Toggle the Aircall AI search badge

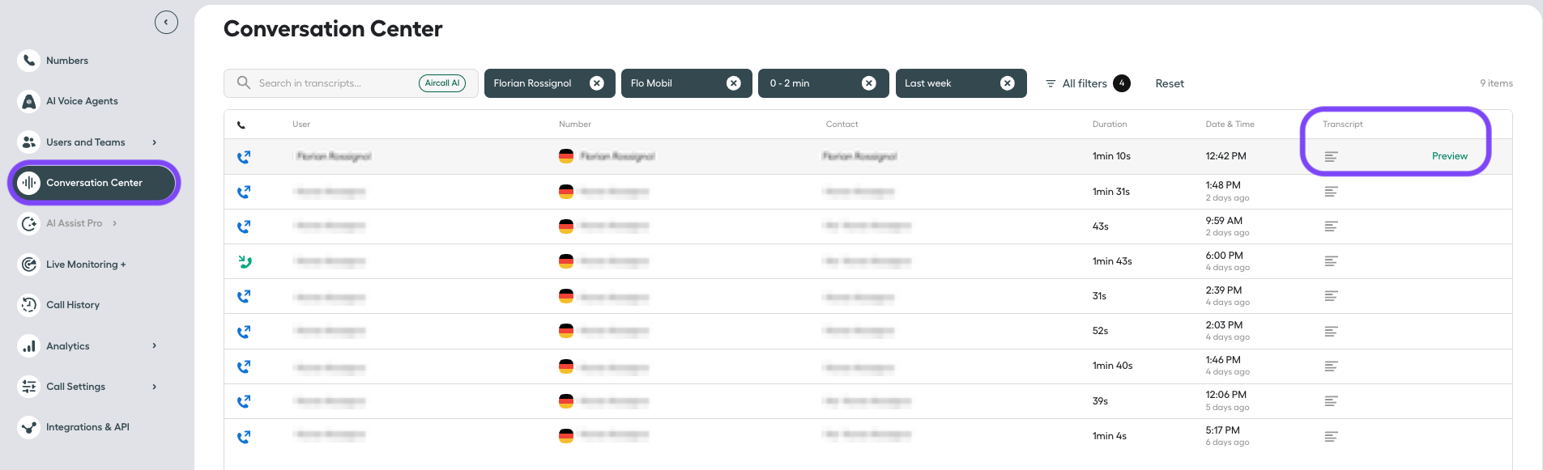click(x=442, y=83)
